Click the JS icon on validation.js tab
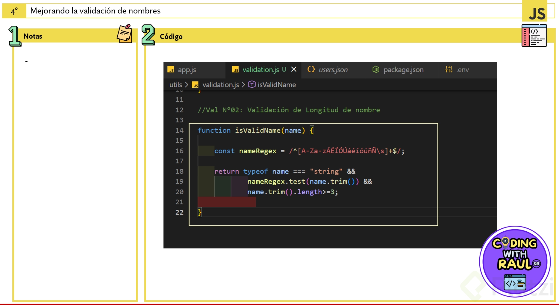The width and height of the screenshot is (559, 305). (236, 70)
